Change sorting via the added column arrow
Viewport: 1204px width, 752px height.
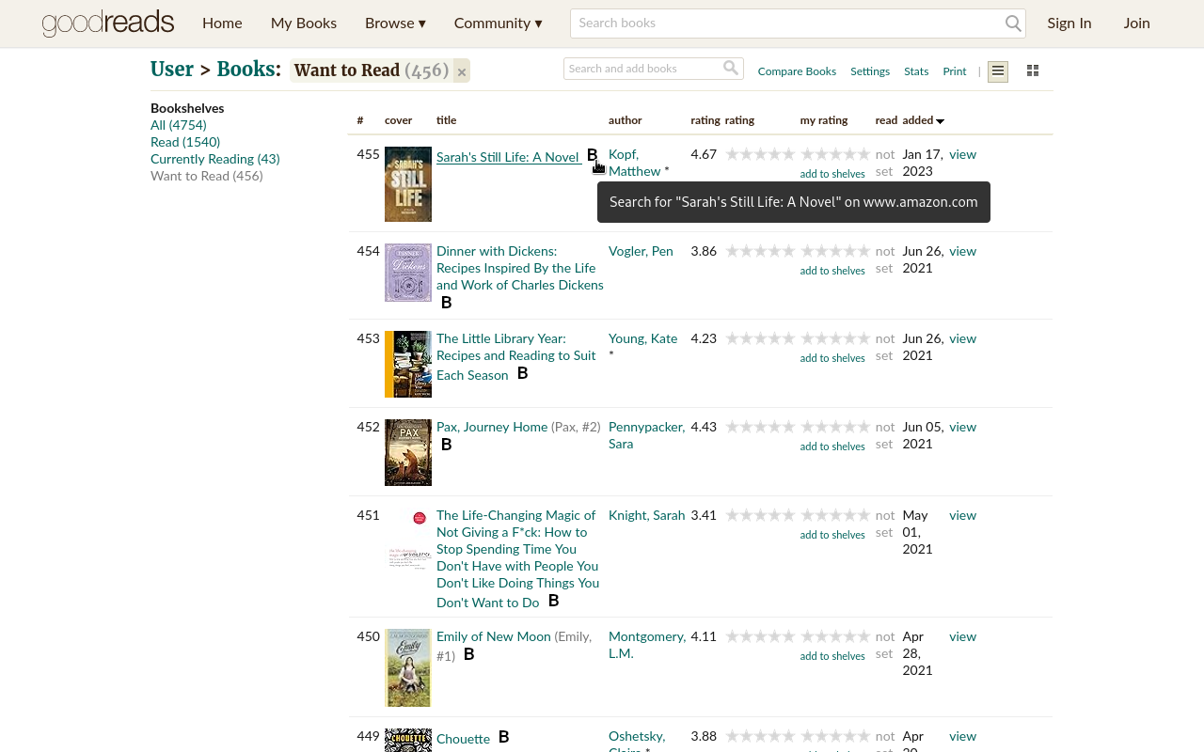[939, 120]
